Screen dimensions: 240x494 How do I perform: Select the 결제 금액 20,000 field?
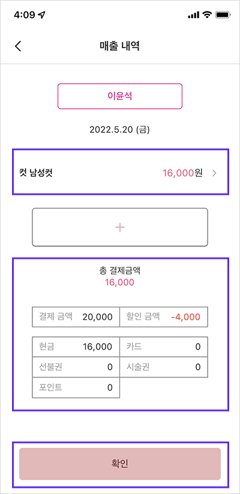click(x=76, y=317)
